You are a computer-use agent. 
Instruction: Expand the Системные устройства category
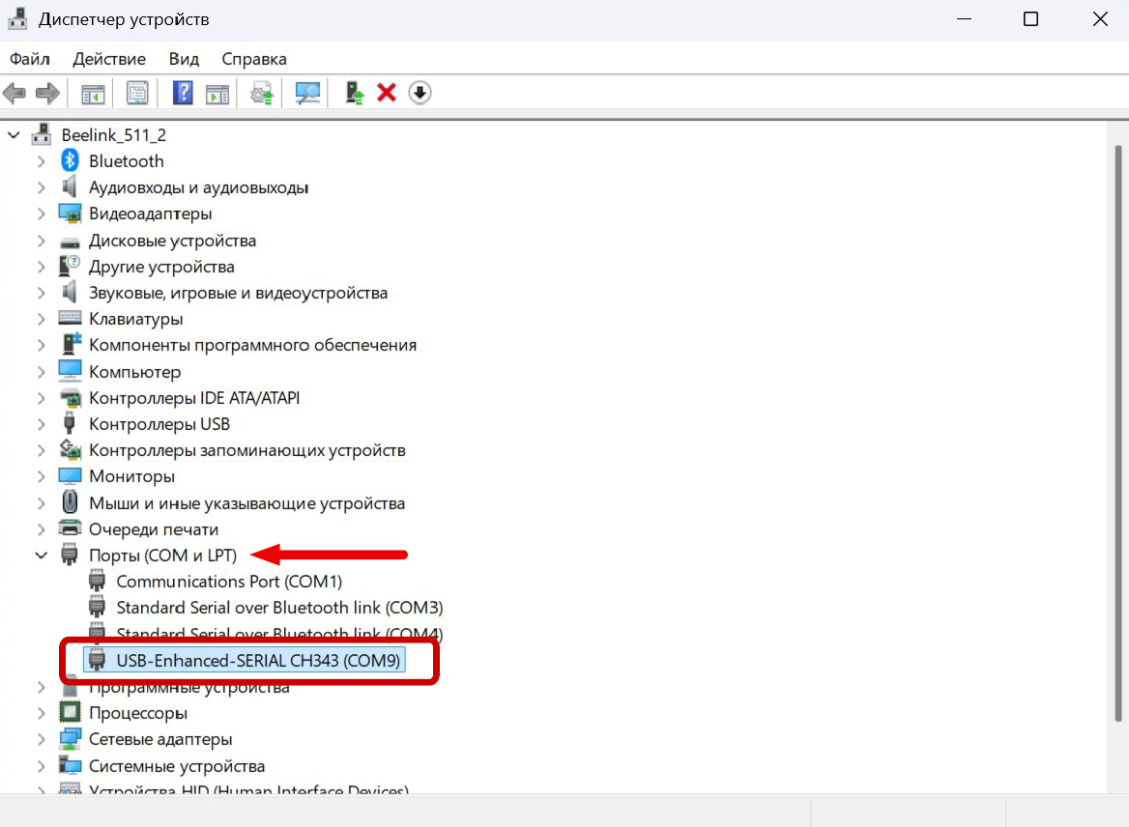click(x=42, y=766)
